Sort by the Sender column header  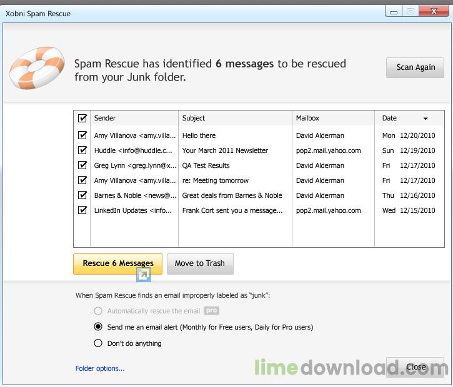pos(134,118)
